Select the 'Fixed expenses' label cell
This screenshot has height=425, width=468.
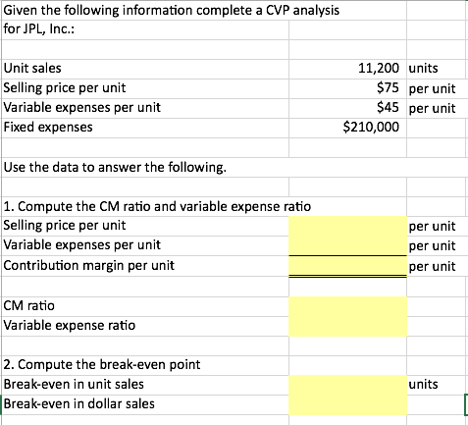coord(145,128)
